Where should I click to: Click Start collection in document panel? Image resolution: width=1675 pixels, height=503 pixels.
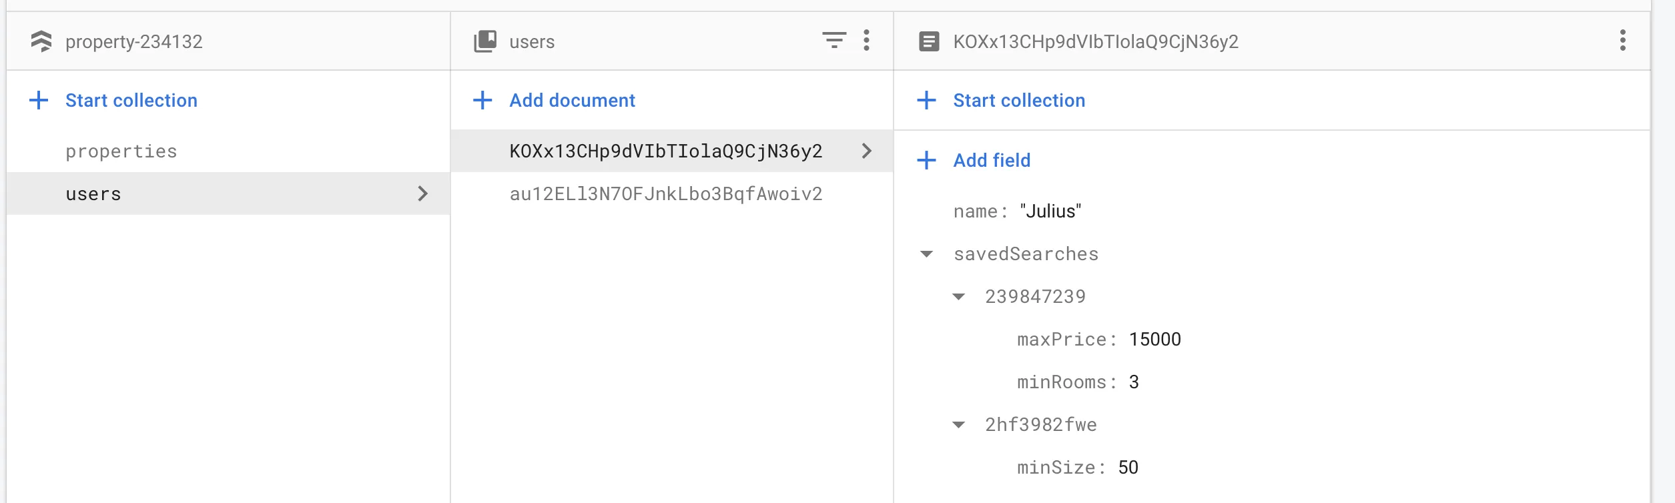1018,101
